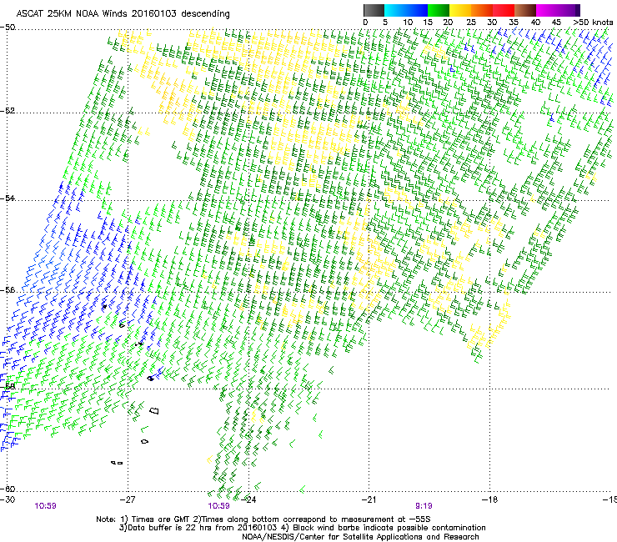Click the red 30-35 knots legend swatch
617x542 pixels.
coord(504,10)
